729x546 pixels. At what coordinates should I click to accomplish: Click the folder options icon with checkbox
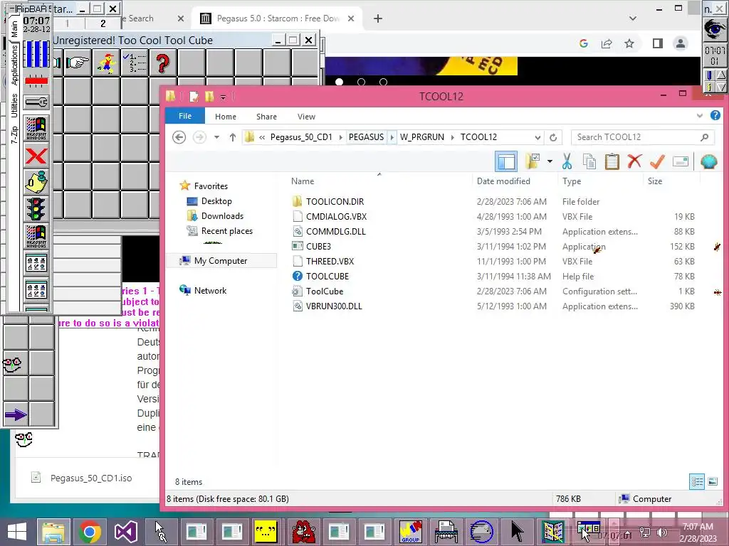[533, 161]
